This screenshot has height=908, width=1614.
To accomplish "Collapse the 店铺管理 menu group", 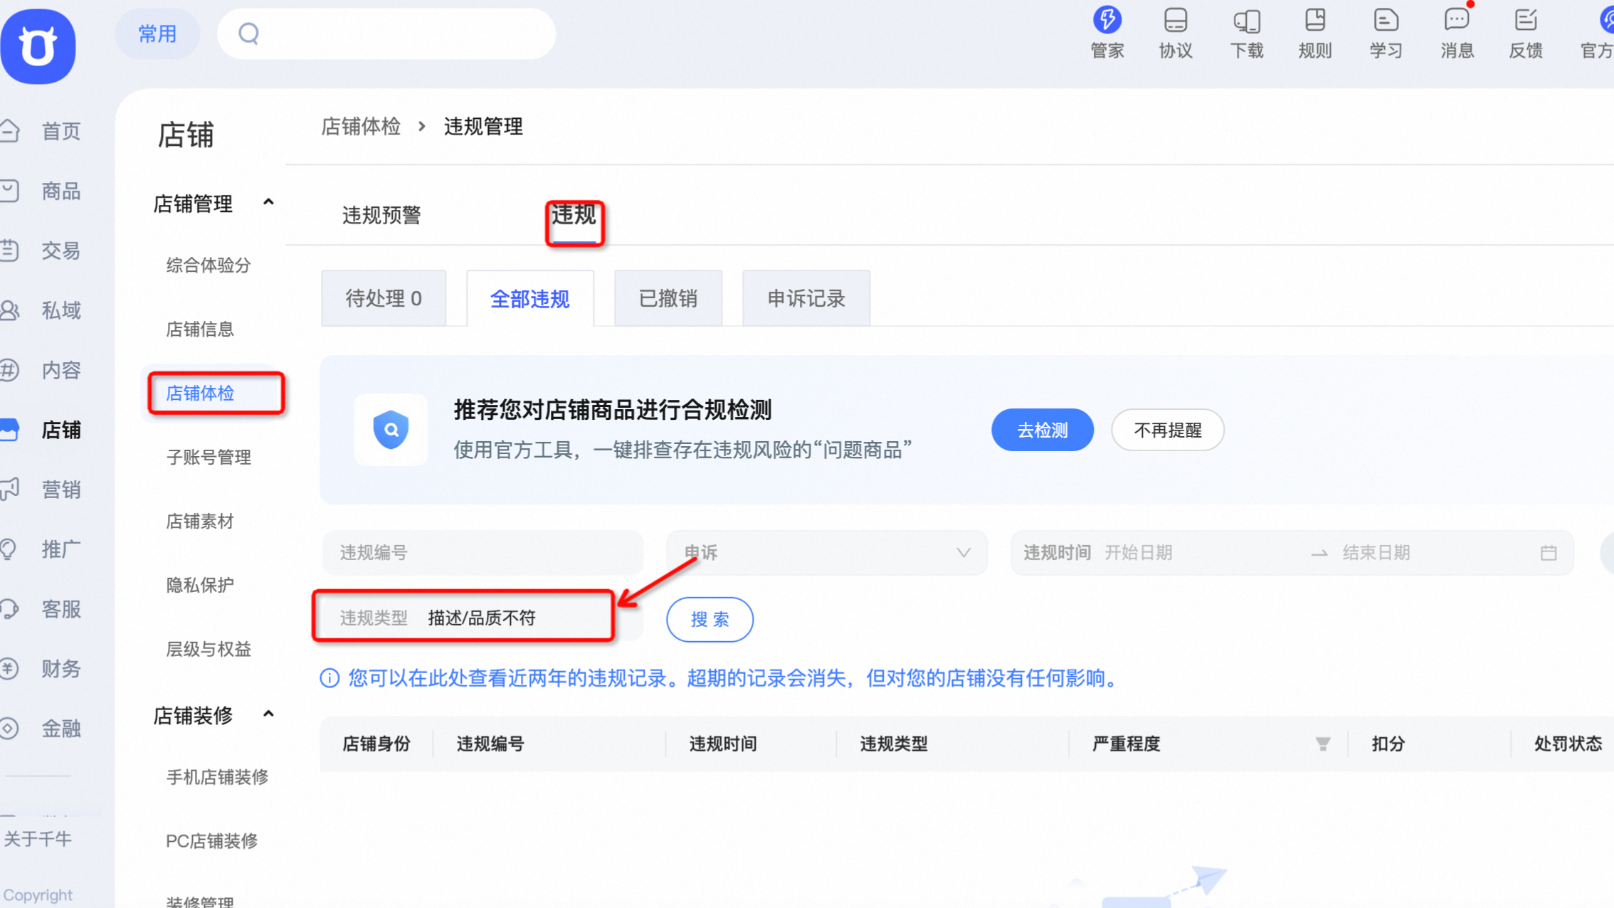I will point(268,203).
